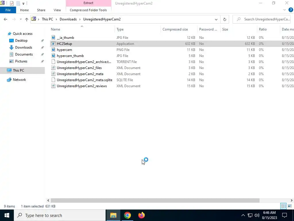
Task: Show hidden system tray icons
Action: (x=243, y=215)
